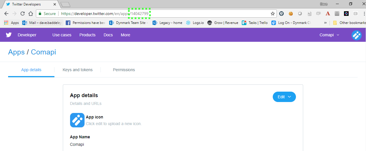Image resolution: width=366 pixels, height=151 pixels.
Task: Click the 'Details and URLs' subtitle text
Action: (x=86, y=103)
